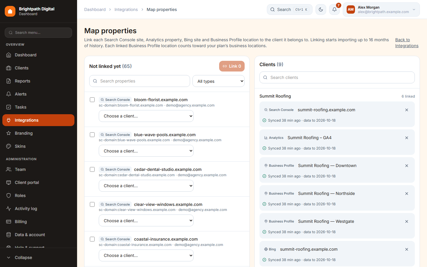Image resolution: width=427 pixels, height=267 pixels.
Task: Tick the cedar-dental-studio.example.com checkbox
Action: (92, 169)
